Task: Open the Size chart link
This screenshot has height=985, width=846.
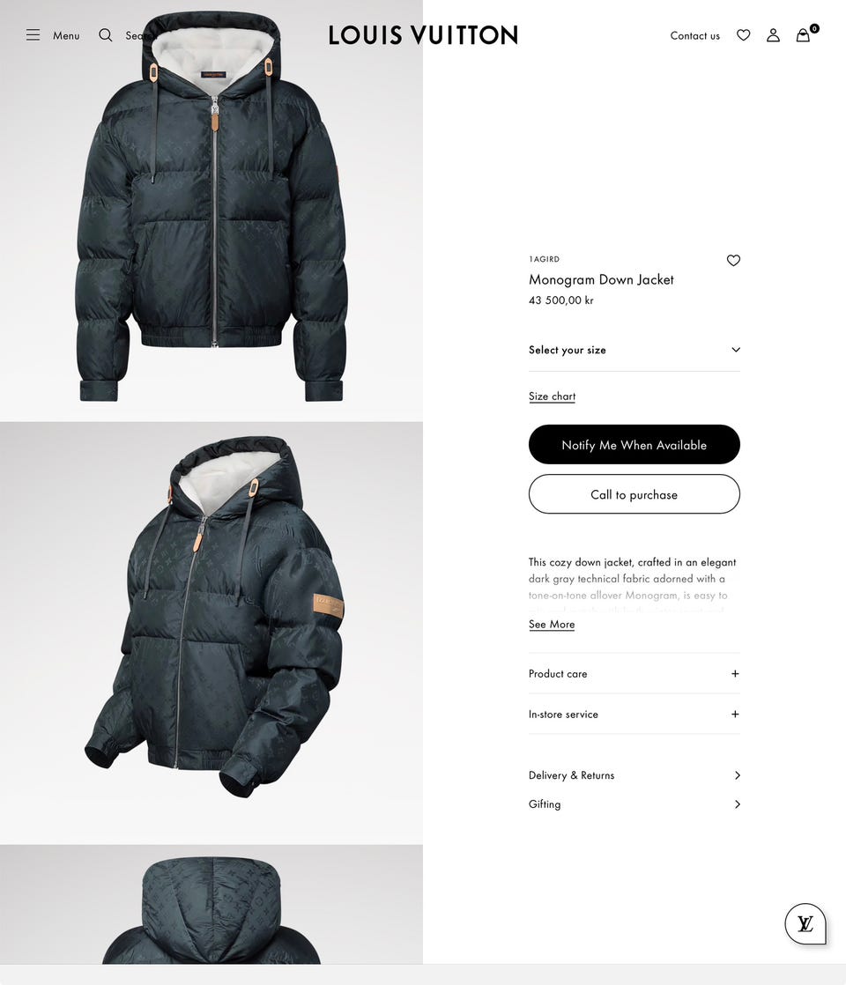Action: [552, 396]
